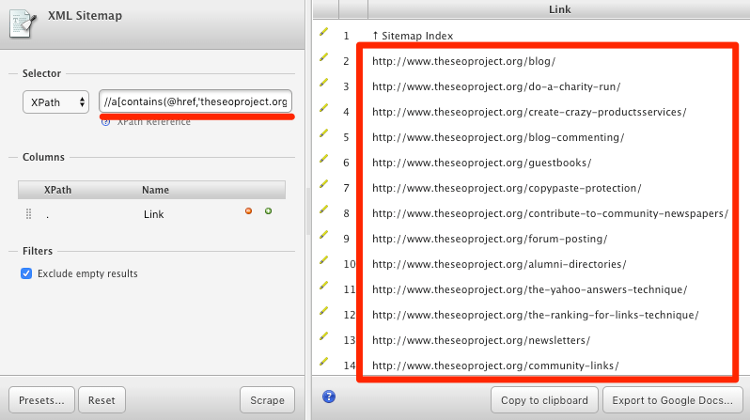The image size is (750, 420).
Task: Select the blog-commenting link row
Action: [x=498, y=137]
